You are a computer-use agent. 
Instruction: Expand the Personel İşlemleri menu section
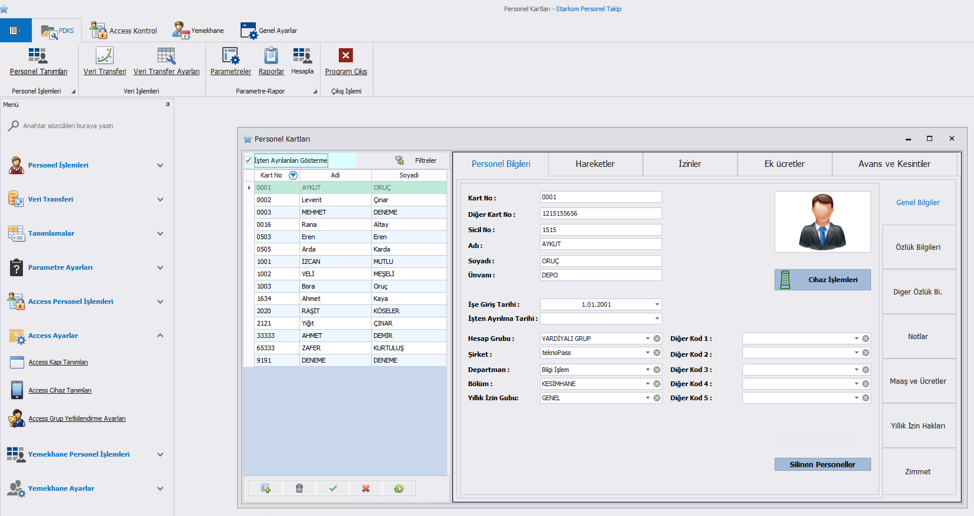click(160, 165)
